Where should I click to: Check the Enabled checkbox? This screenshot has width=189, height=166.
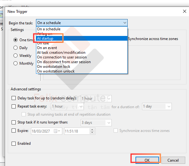[x=13, y=143]
